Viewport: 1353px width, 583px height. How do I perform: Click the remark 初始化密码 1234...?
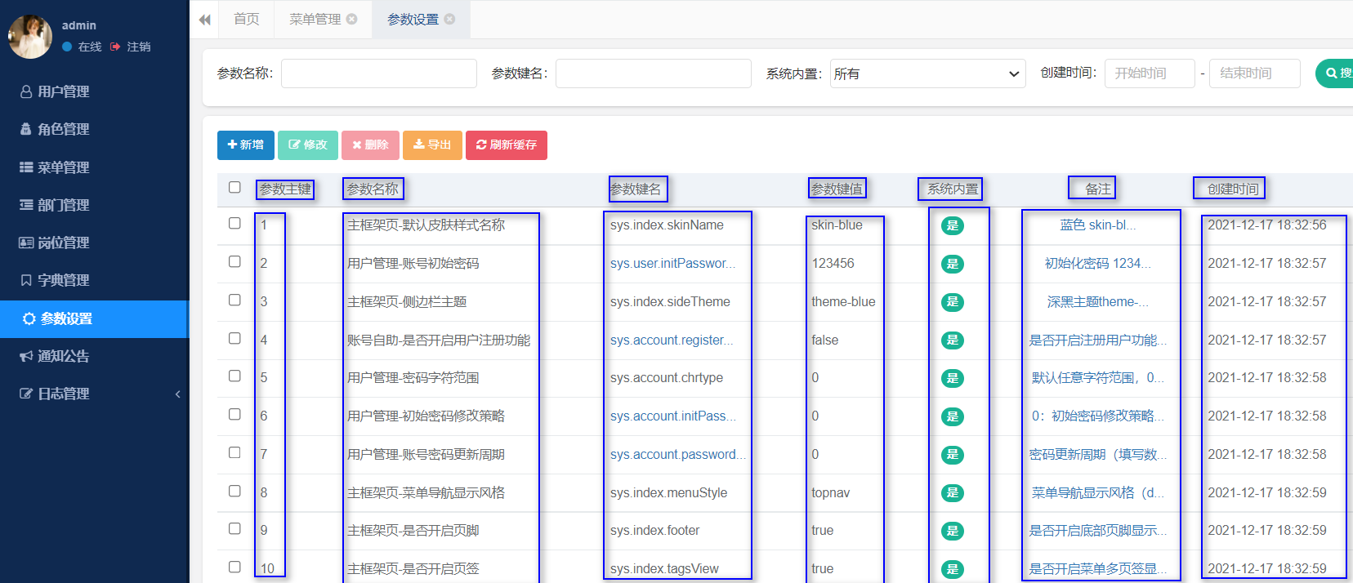(1098, 264)
